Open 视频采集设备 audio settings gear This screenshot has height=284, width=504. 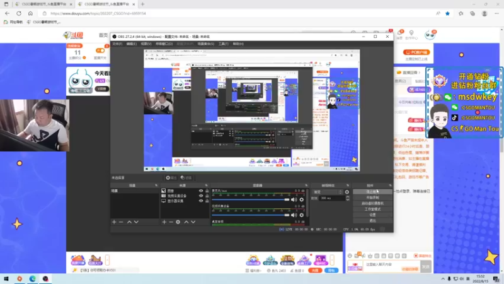pos(302,215)
